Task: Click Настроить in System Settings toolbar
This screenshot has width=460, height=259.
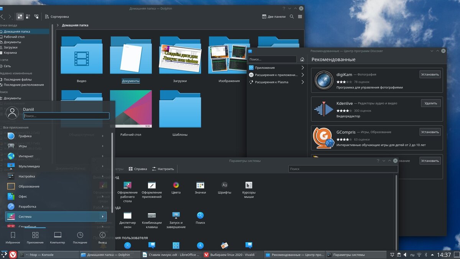Action: (x=163, y=169)
